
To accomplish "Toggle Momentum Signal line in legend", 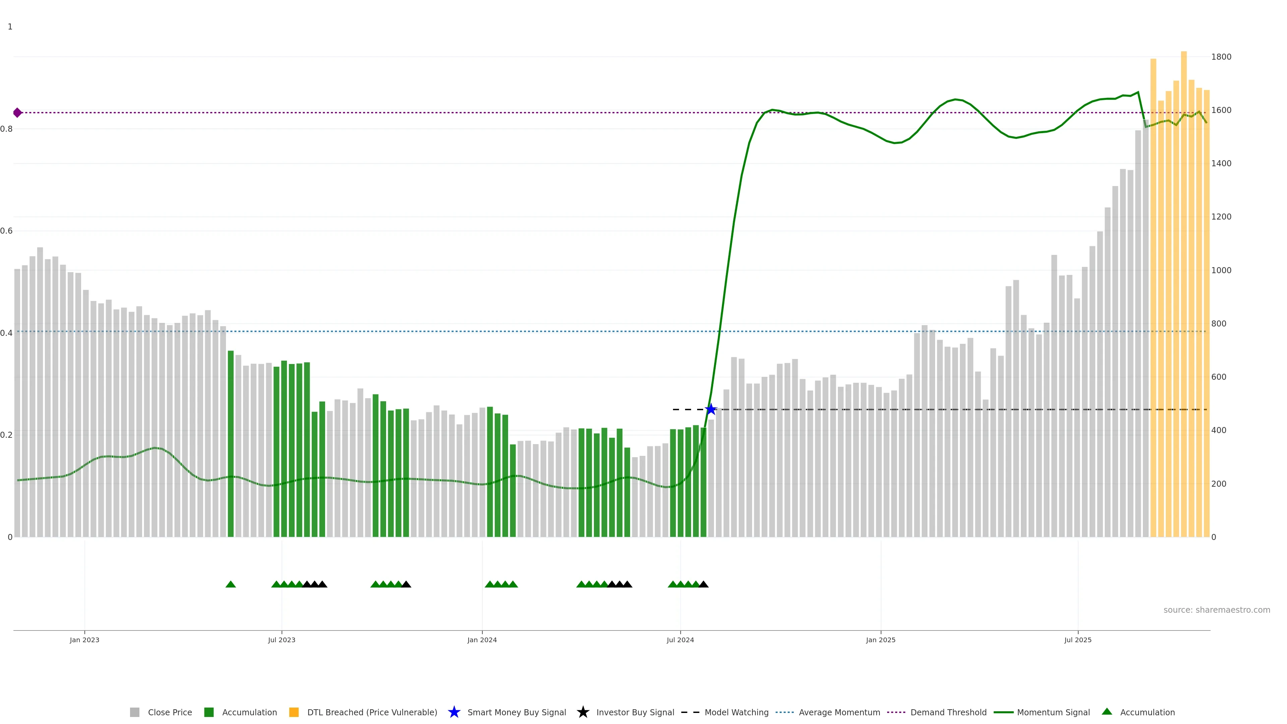I will coord(1053,712).
